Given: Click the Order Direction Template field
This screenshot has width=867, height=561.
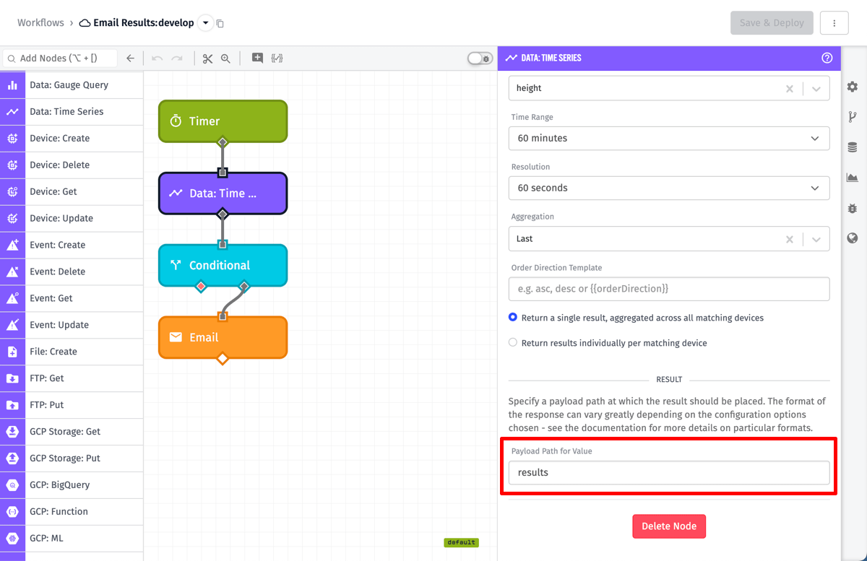Looking at the screenshot, I should [x=669, y=289].
